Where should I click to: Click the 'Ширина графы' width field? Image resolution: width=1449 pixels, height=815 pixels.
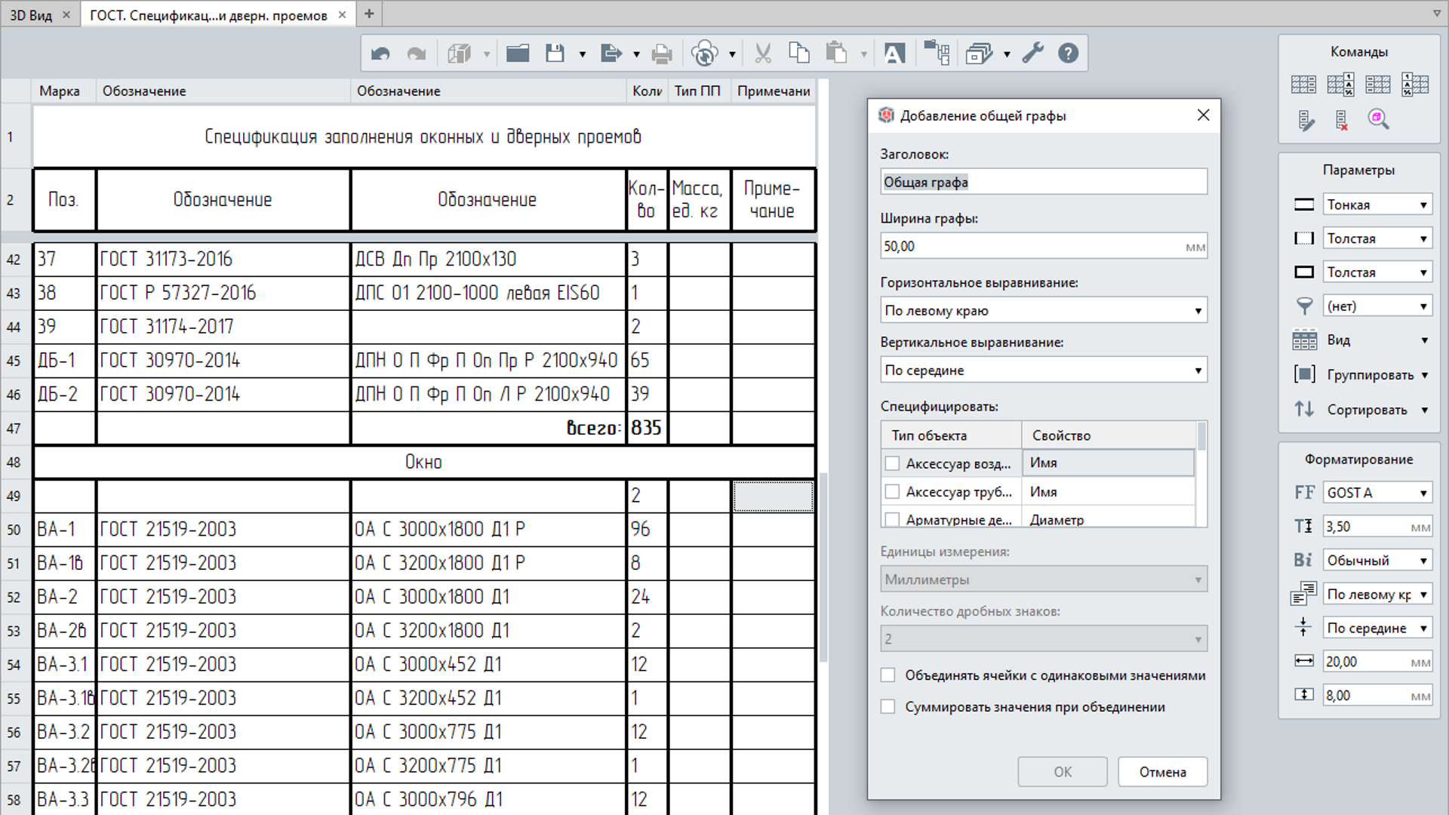tap(1034, 247)
